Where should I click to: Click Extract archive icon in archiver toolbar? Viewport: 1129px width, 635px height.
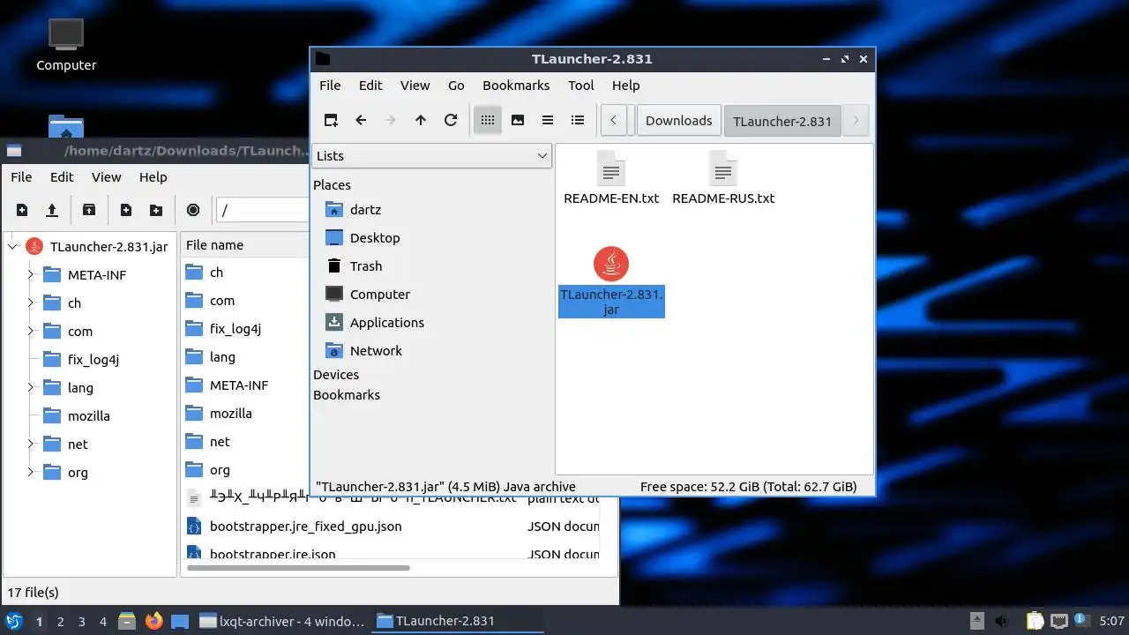pos(89,210)
